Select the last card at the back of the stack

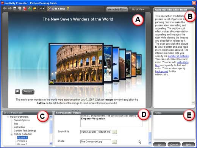tap(139, 65)
